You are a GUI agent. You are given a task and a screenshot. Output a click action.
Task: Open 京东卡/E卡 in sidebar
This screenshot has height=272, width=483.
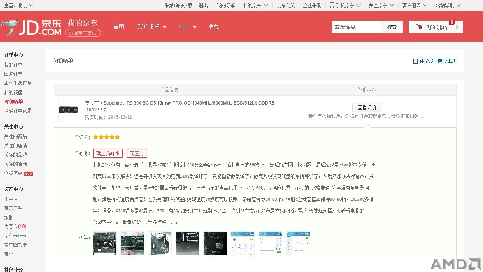click(x=15, y=236)
